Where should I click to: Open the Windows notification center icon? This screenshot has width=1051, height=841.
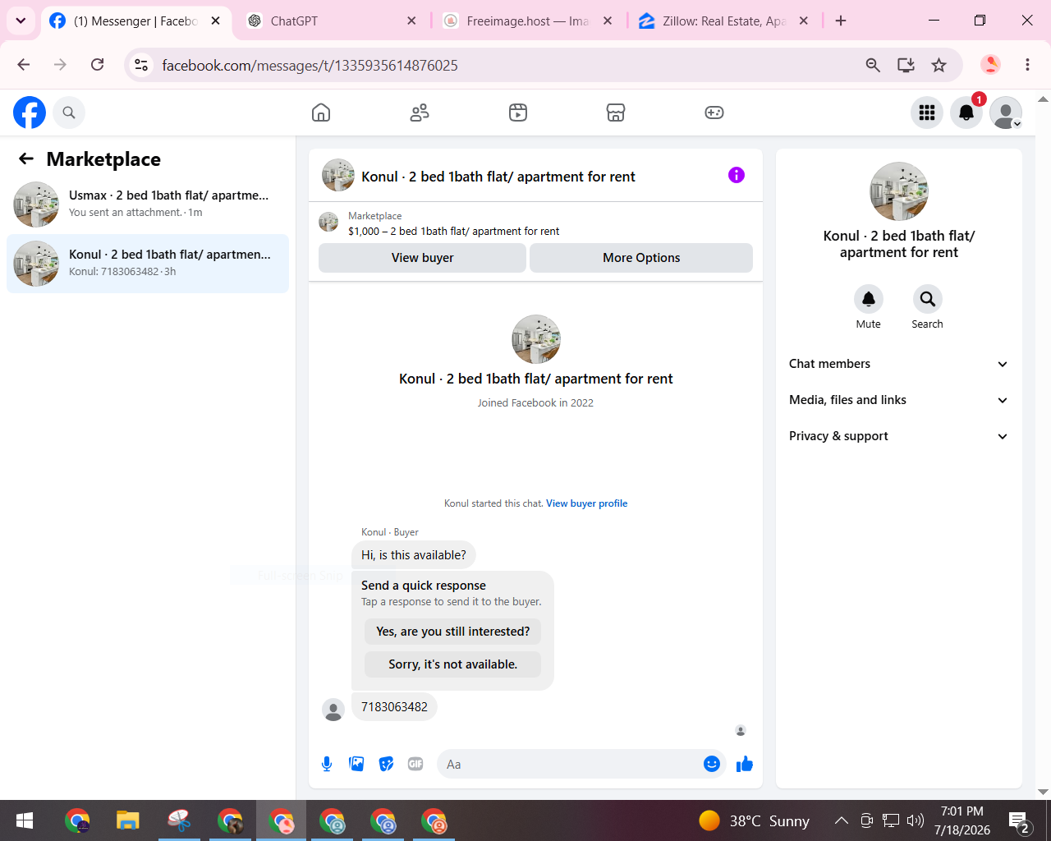click(1019, 820)
